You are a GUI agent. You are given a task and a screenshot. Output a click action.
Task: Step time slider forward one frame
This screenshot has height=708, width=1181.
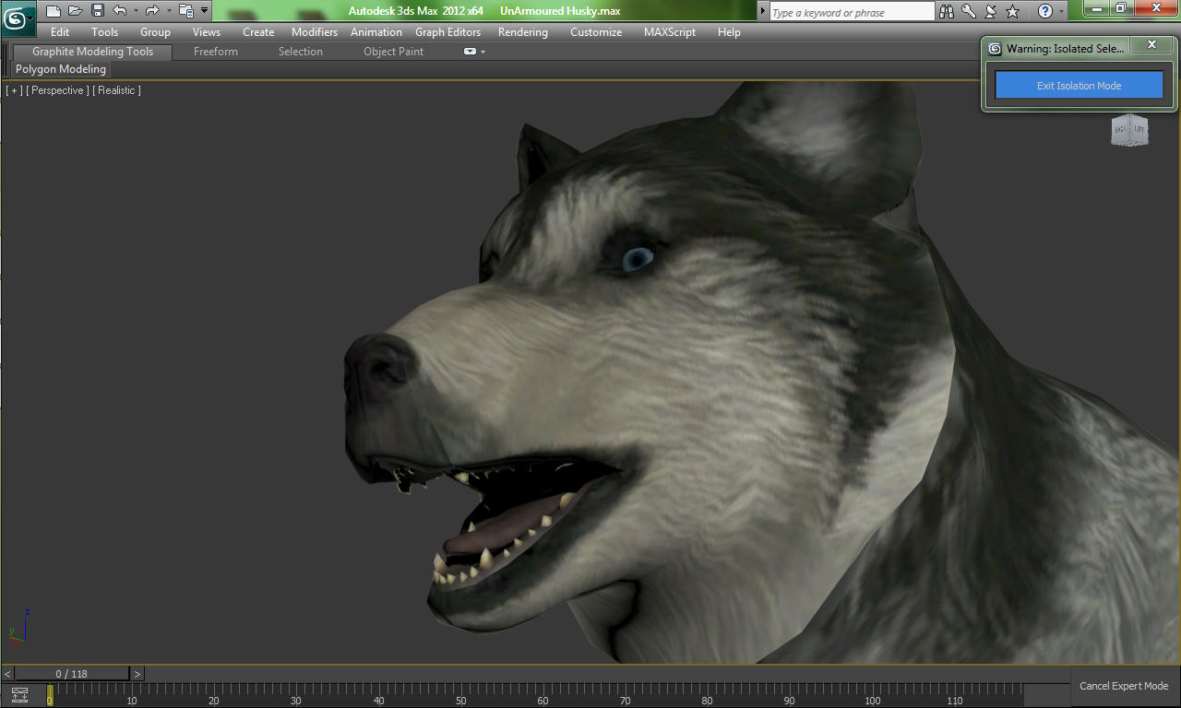pyautogui.click(x=137, y=674)
